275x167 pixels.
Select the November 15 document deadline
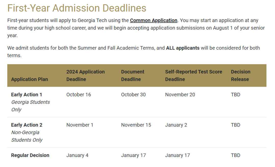(x=136, y=125)
